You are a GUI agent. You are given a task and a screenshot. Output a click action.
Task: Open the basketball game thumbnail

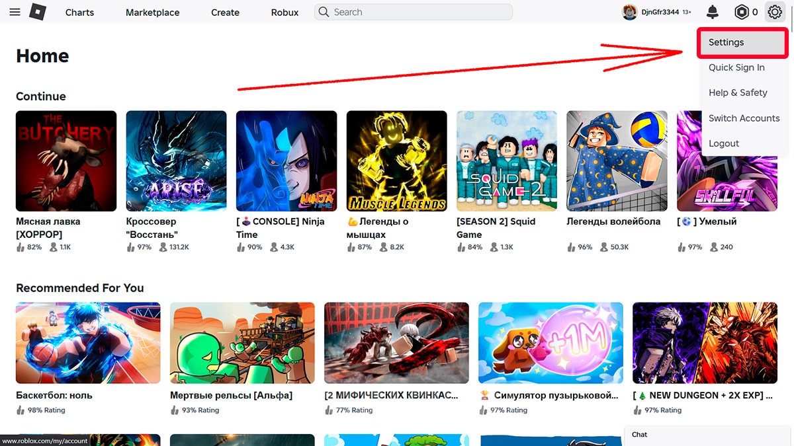coord(88,343)
